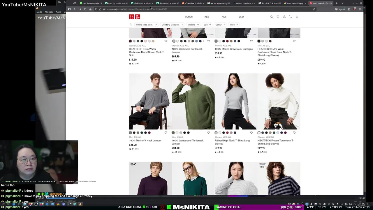Viewport: 373px width, 210px height.
Task: Open the Playback menu in background player window
Action: 49,12
